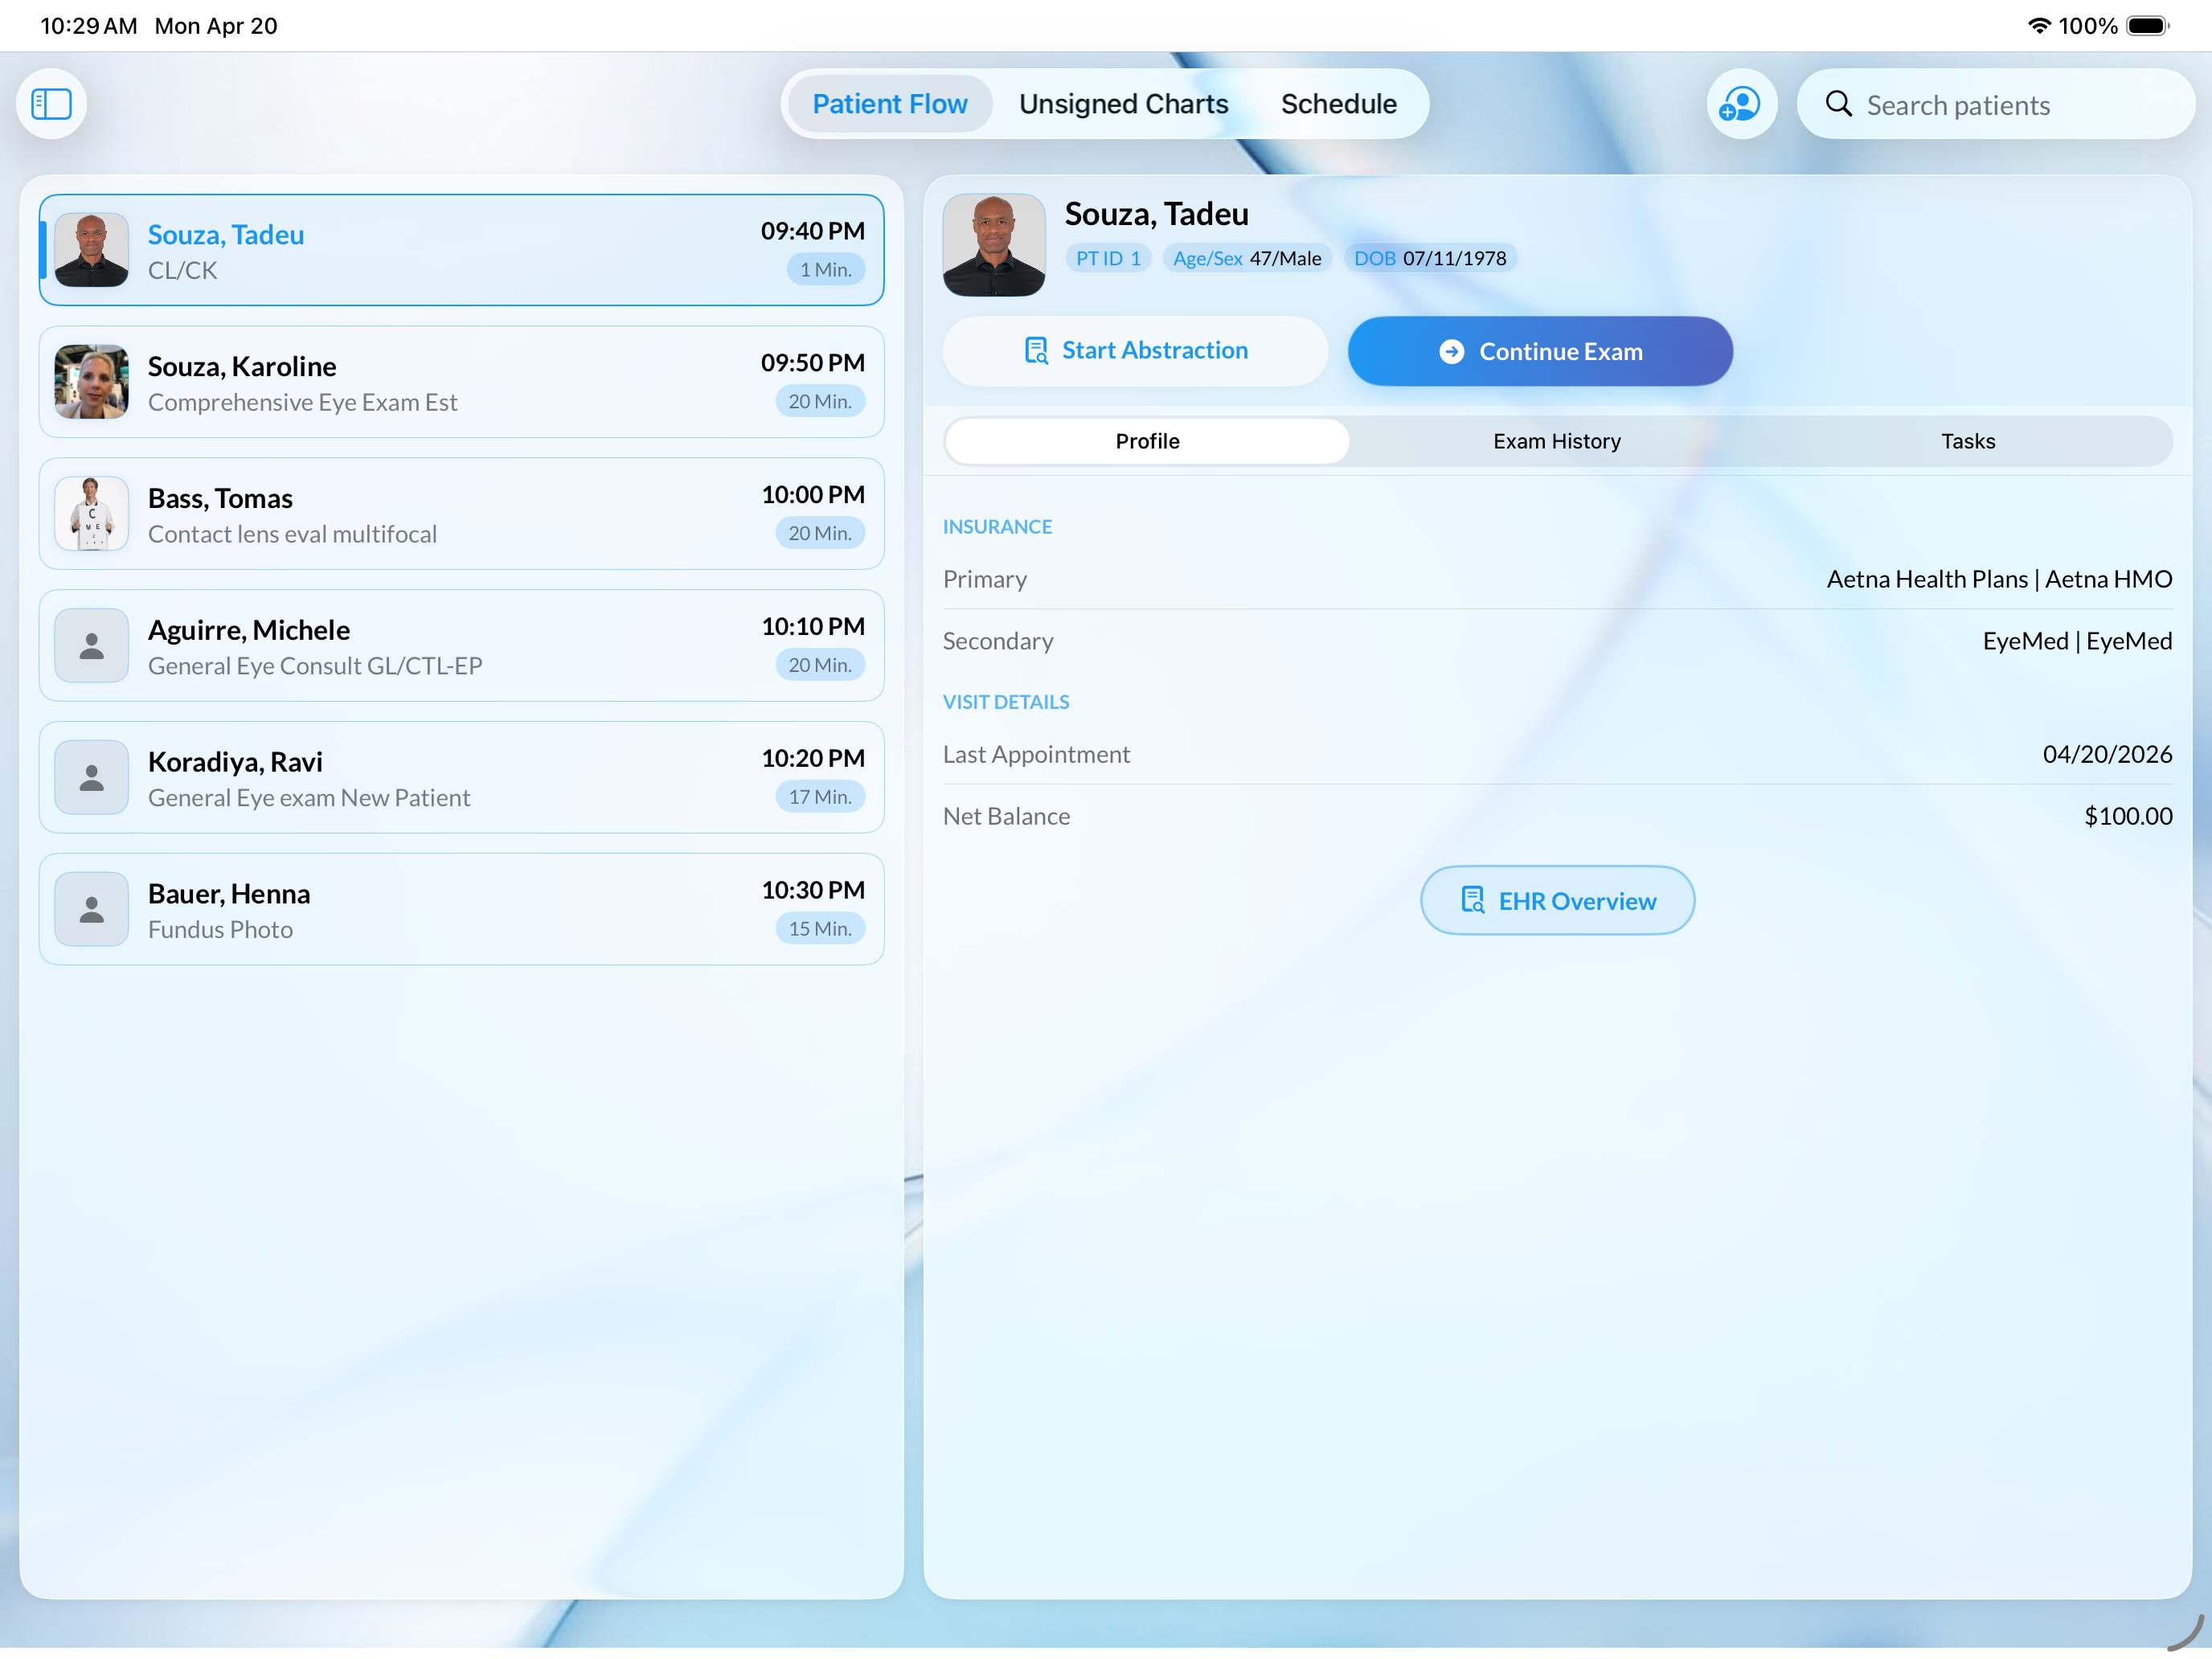Select Bass, Tomas patient name
This screenshot has height=1659, width=2212.
(x=220, y=498)
